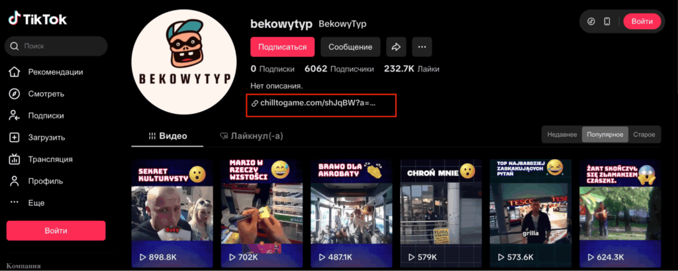678x271 pixels.
Task: Click the Сообщение button
Action: point(350,47)
